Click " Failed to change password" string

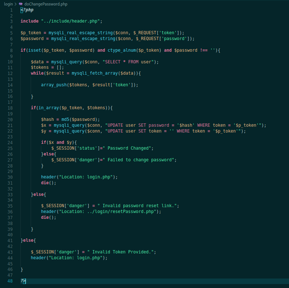138,160
